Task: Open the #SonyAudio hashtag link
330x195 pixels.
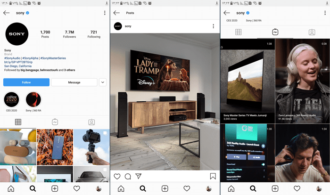Action: coord(12,58)
